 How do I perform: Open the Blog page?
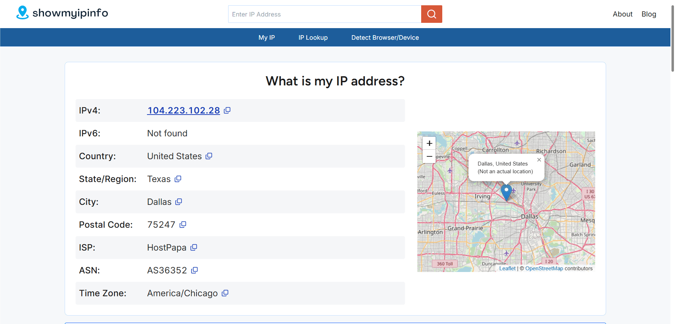649,14
